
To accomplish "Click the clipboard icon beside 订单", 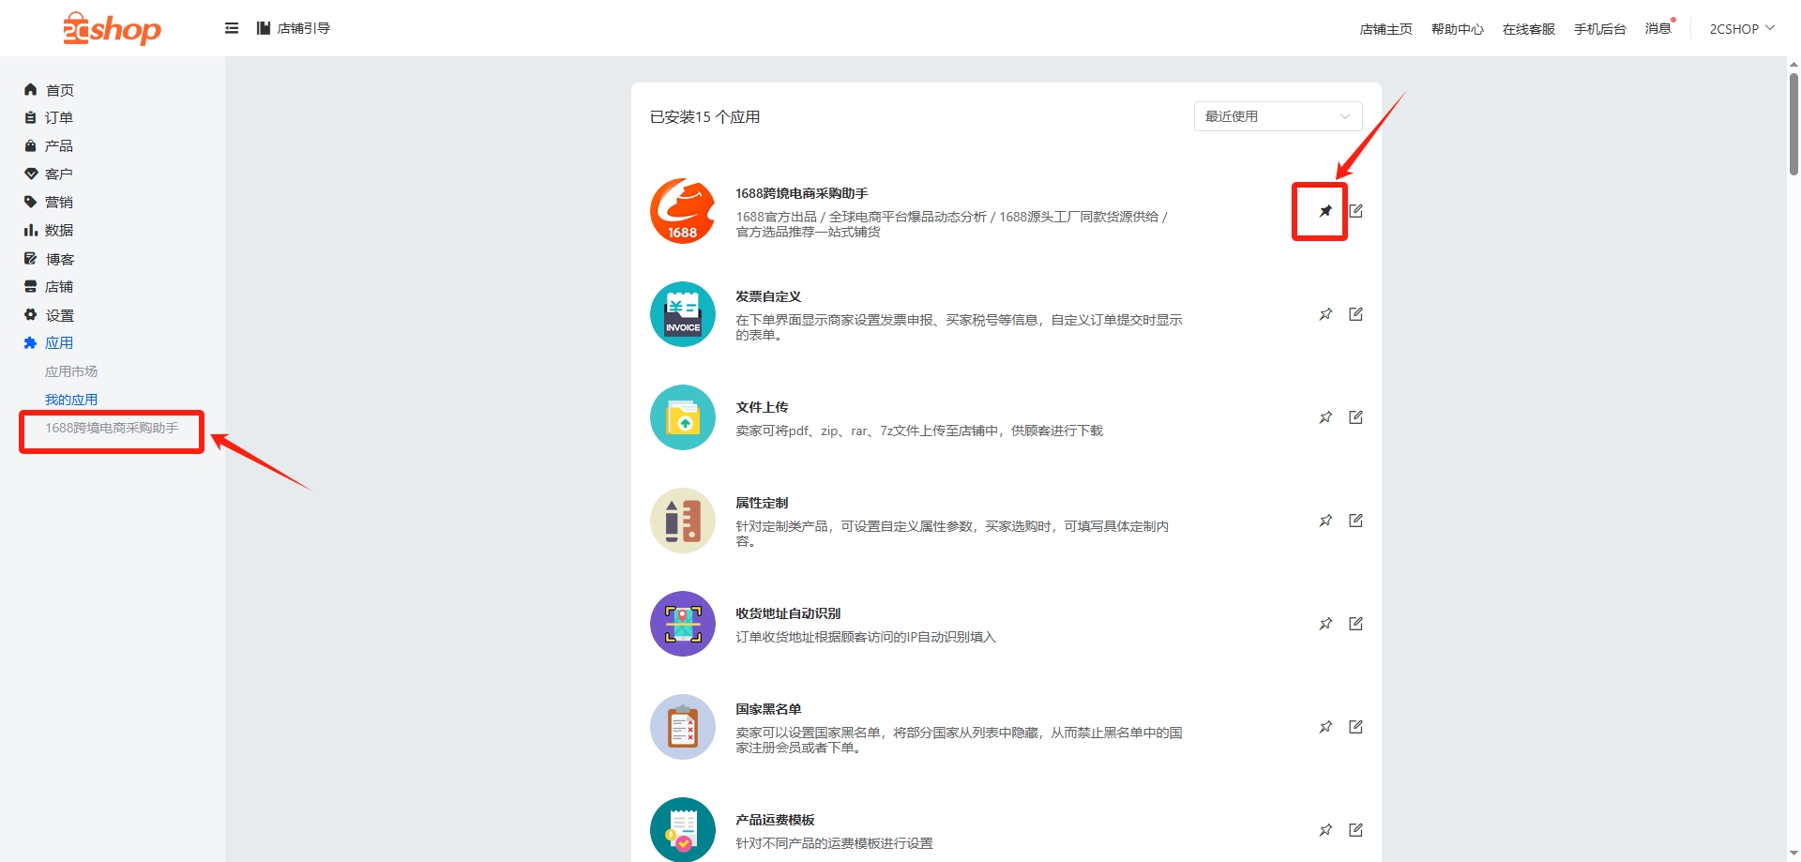I will (30, 117).
